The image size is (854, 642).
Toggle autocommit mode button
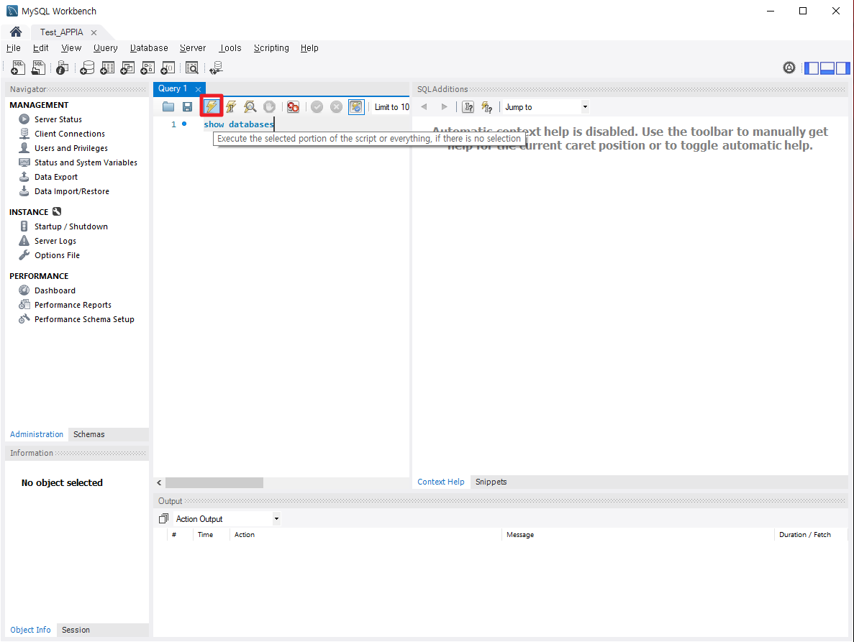(x=355, y=106)
